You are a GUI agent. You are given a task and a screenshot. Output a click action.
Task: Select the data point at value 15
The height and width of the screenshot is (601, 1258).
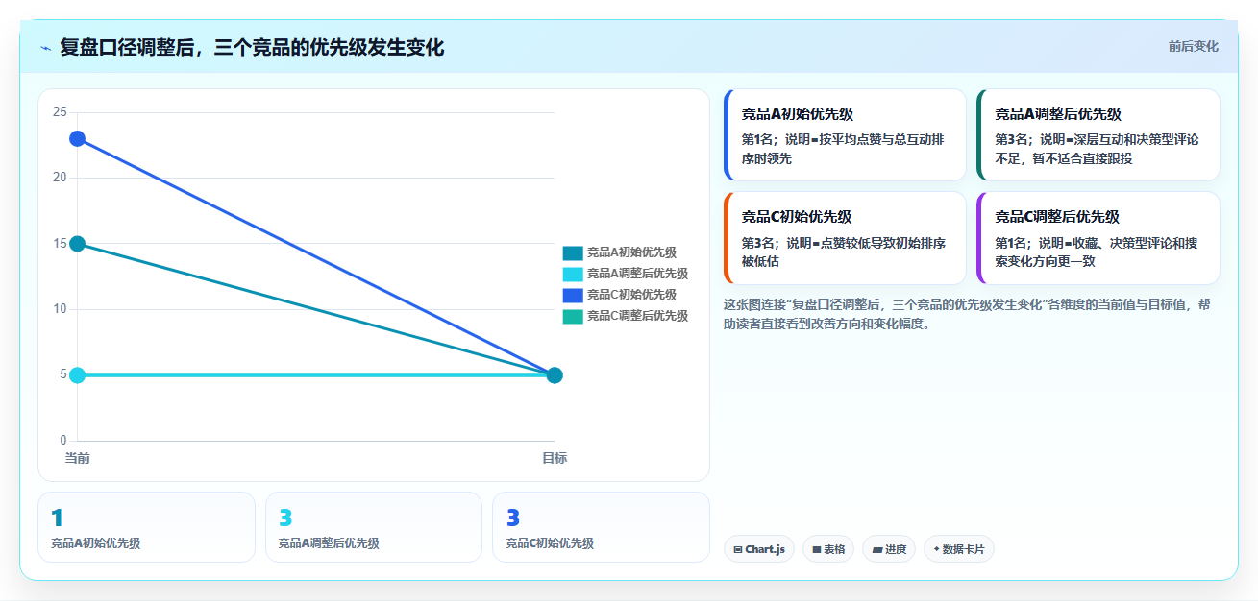pyautogui.click(x=77, y=244)
